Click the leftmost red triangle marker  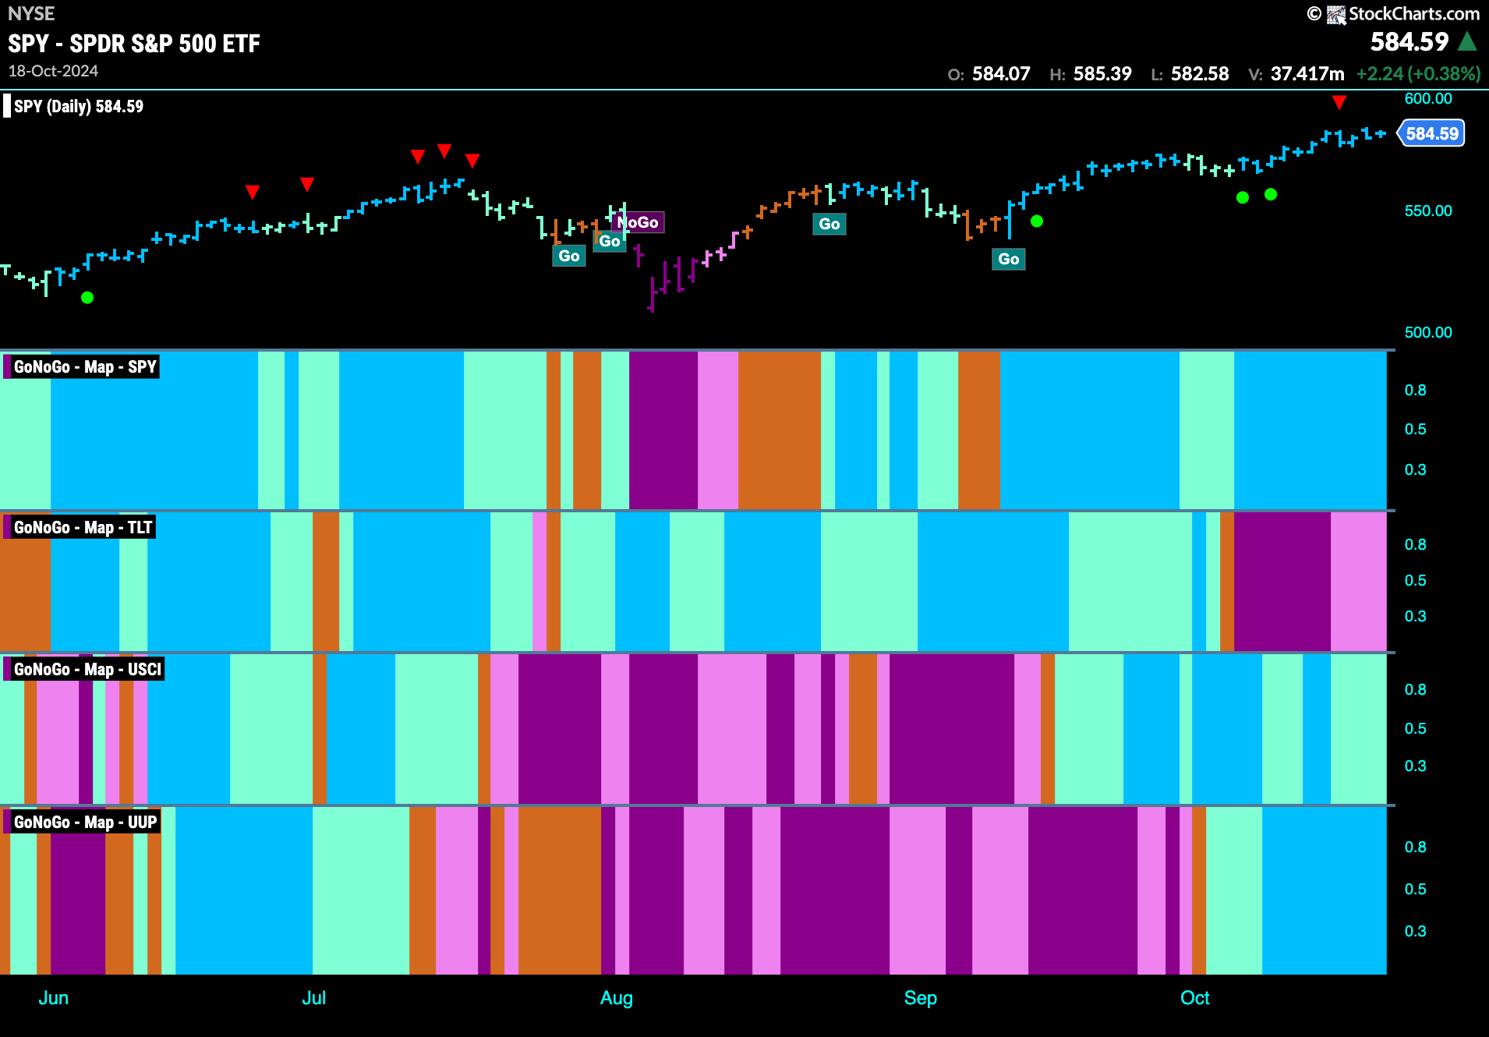252,192
